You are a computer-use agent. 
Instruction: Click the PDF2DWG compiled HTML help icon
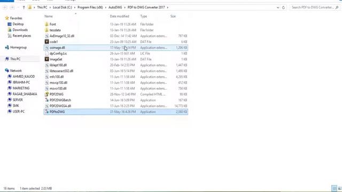pyautogui.click(x=46, y=94)
